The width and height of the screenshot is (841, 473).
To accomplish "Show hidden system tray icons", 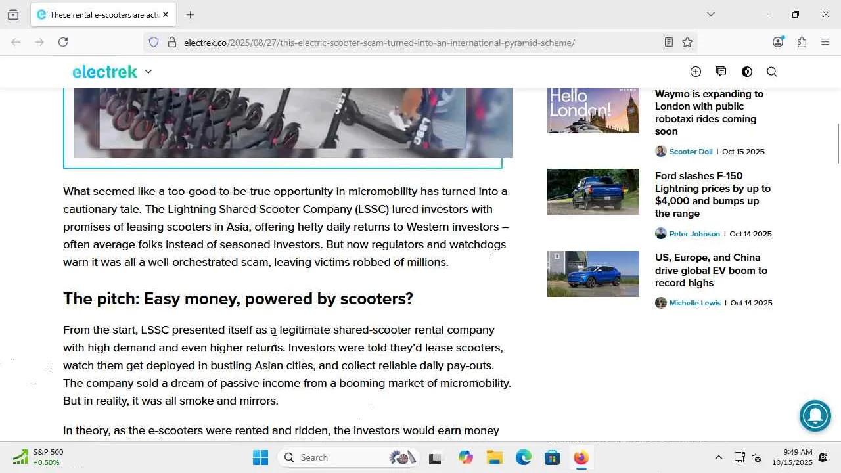I will click(x=719, y=457).
